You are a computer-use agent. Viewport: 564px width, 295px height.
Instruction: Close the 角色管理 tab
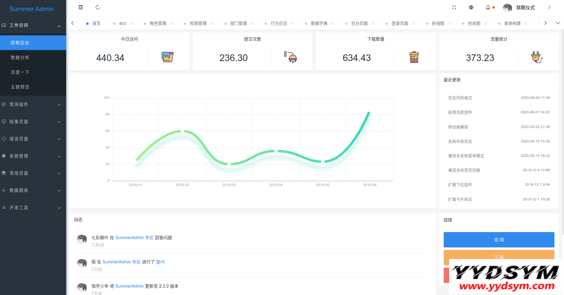[172, 24]
